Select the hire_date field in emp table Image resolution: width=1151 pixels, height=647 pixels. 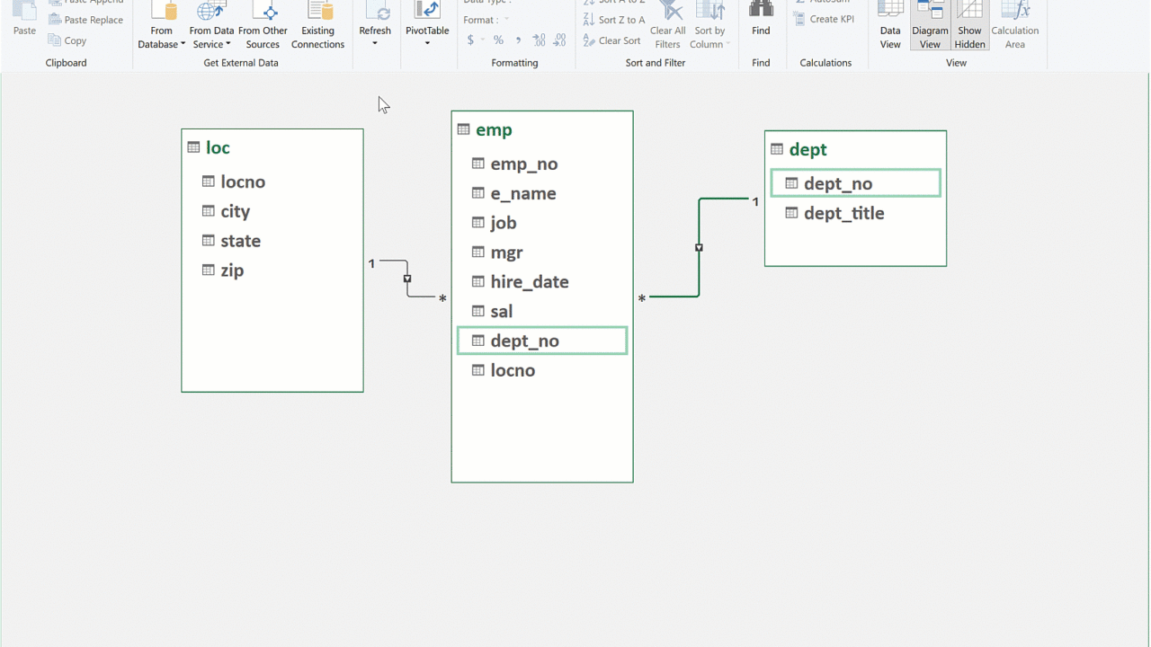coord(529,281)
